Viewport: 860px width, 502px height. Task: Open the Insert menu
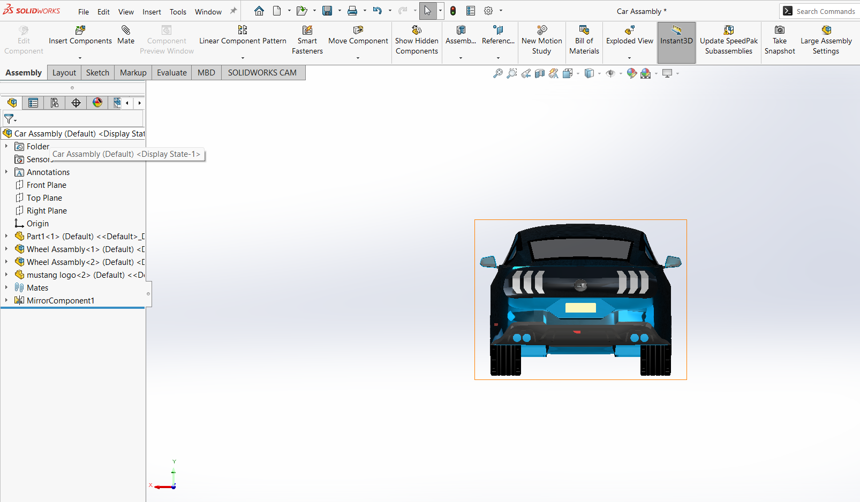click(x=152, y=12)
